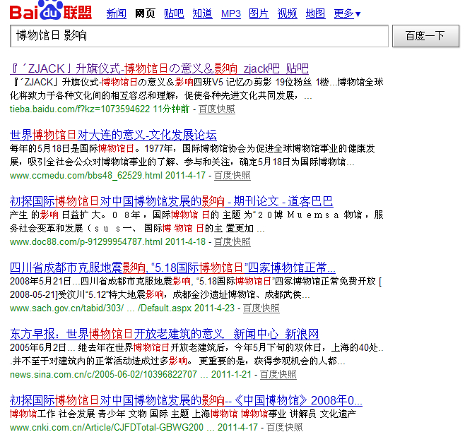Click URL text www.doc88.com/p-91299954787.html
The height and width of the screenshot is (432, 465).
point(86,242)
